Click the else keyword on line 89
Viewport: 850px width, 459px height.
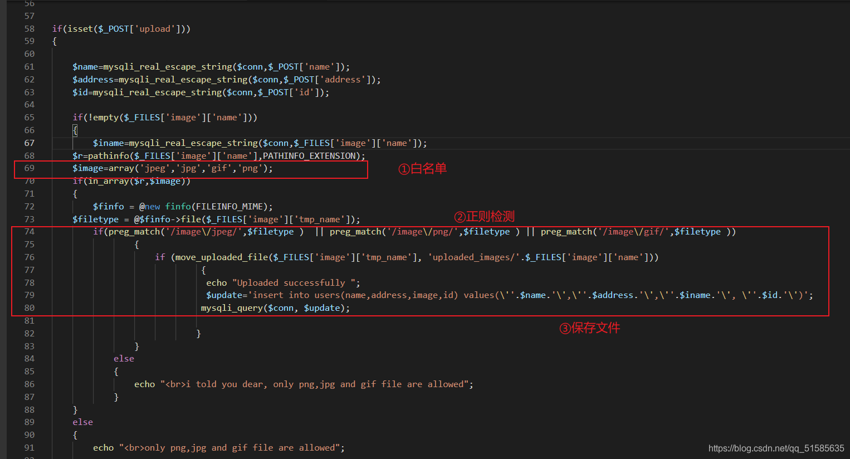[x=82, y=422]
